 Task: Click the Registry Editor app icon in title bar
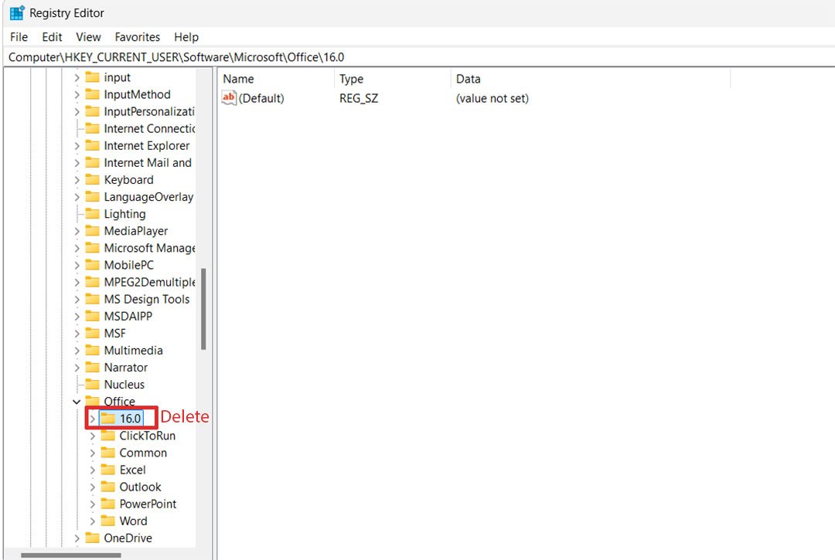pyautogui.click(x=16, y=13)
